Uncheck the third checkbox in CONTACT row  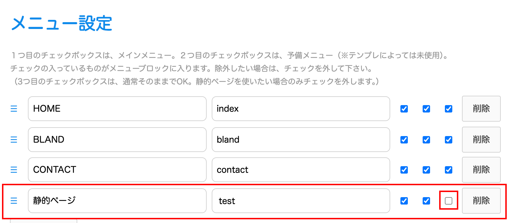448,170
